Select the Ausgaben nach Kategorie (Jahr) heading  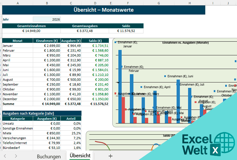(41, 113)
